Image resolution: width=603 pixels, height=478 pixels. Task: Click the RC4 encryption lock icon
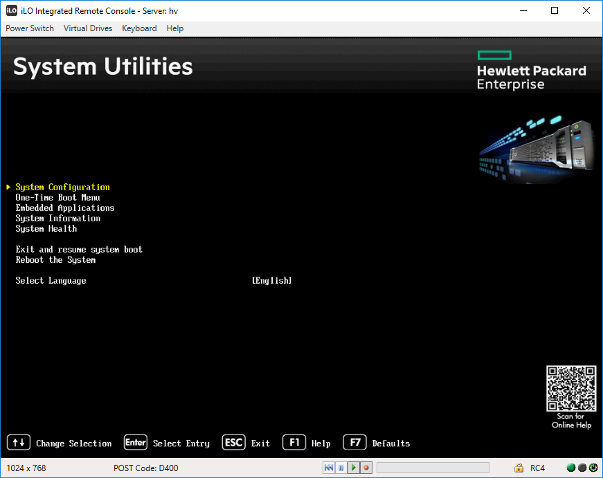519,468
